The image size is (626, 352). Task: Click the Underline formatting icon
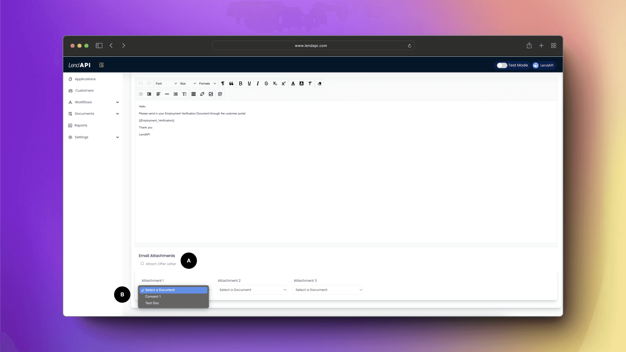[x=249, y=83]
